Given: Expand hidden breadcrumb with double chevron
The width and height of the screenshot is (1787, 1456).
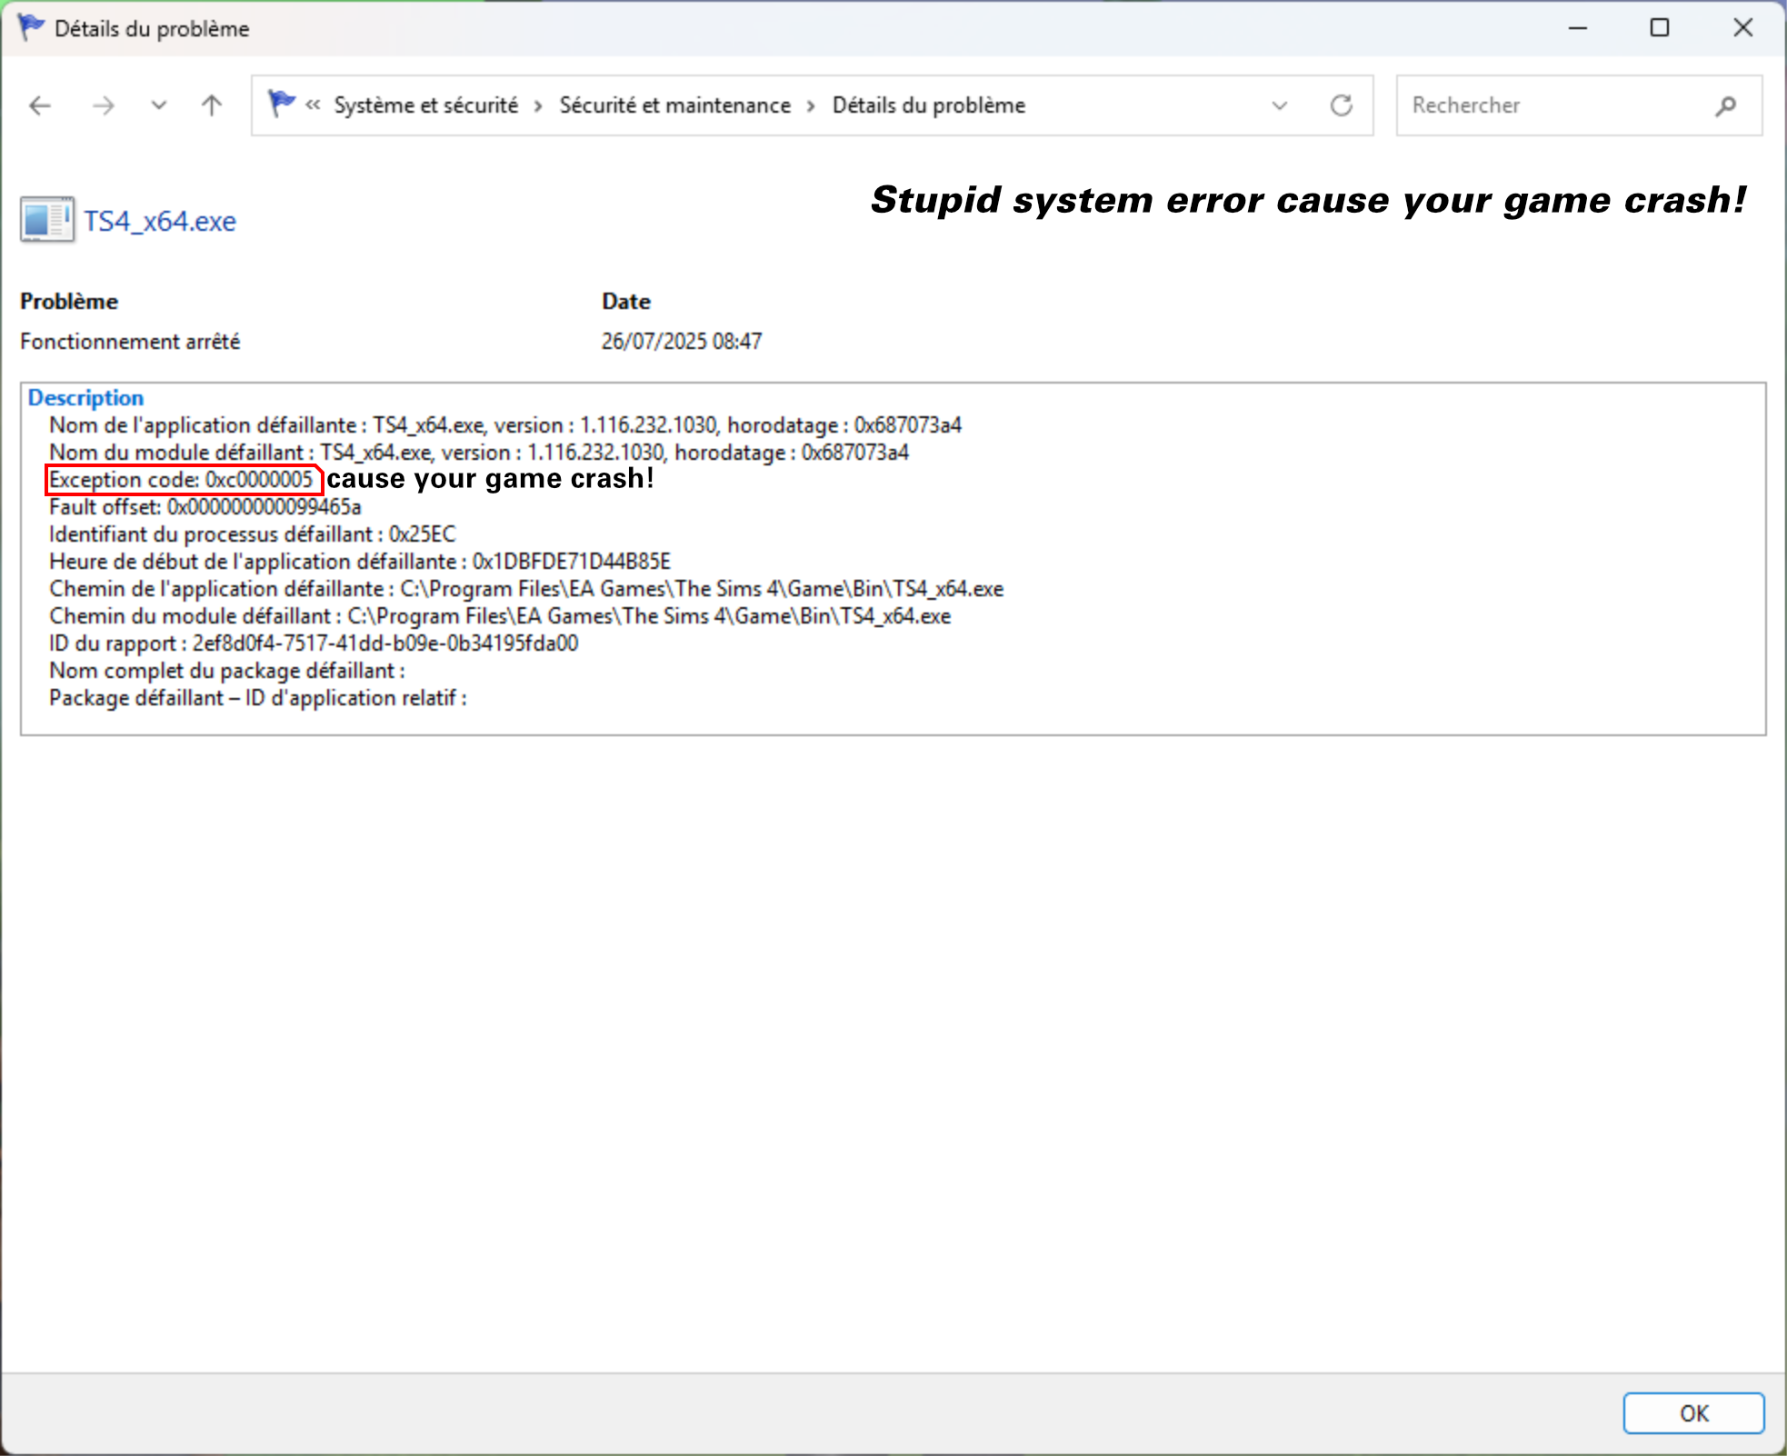Looking at the screenshot, I should click(313, 105).
